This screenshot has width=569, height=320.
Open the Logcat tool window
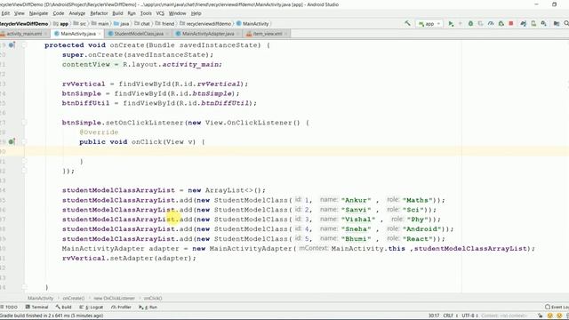(x=92, y=307)
